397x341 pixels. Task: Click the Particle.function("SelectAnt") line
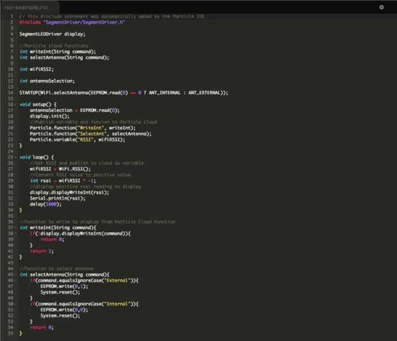pos(91,134)
